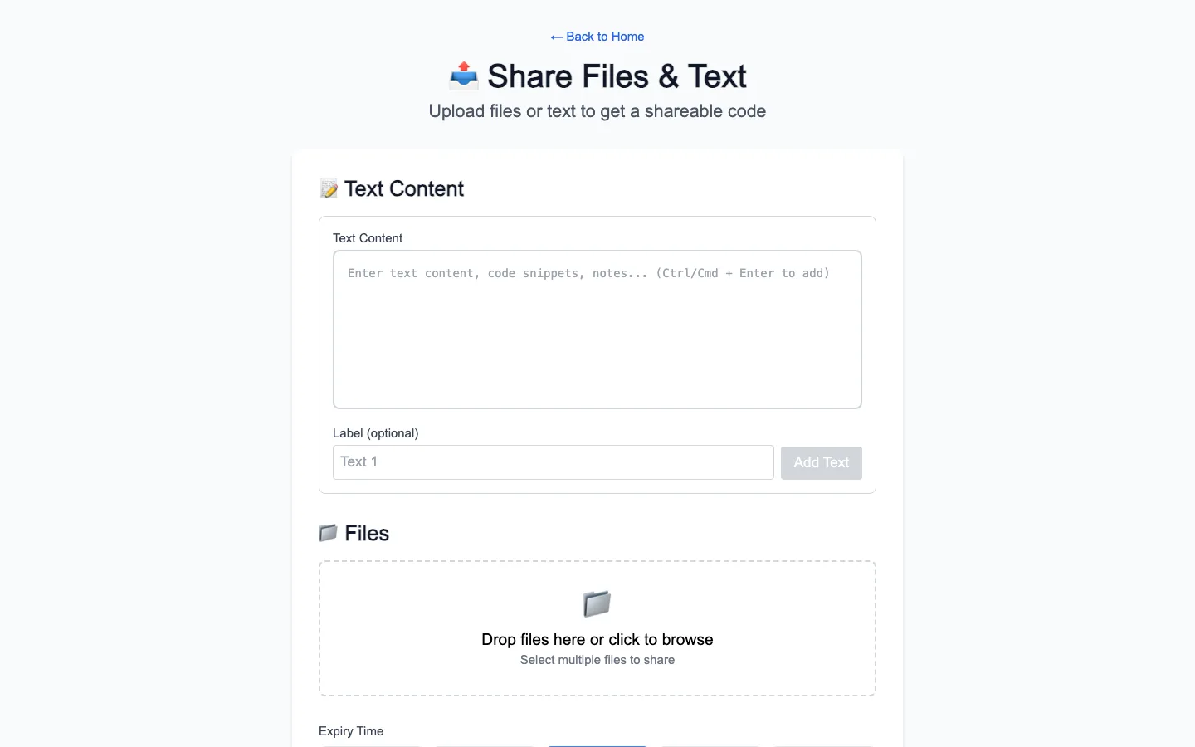Choose the highlighted blue expiry time option
Screen dimensions: 1195x747
click(x=597, y=745)
